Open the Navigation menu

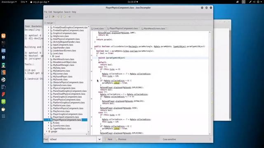pos(58,12)
